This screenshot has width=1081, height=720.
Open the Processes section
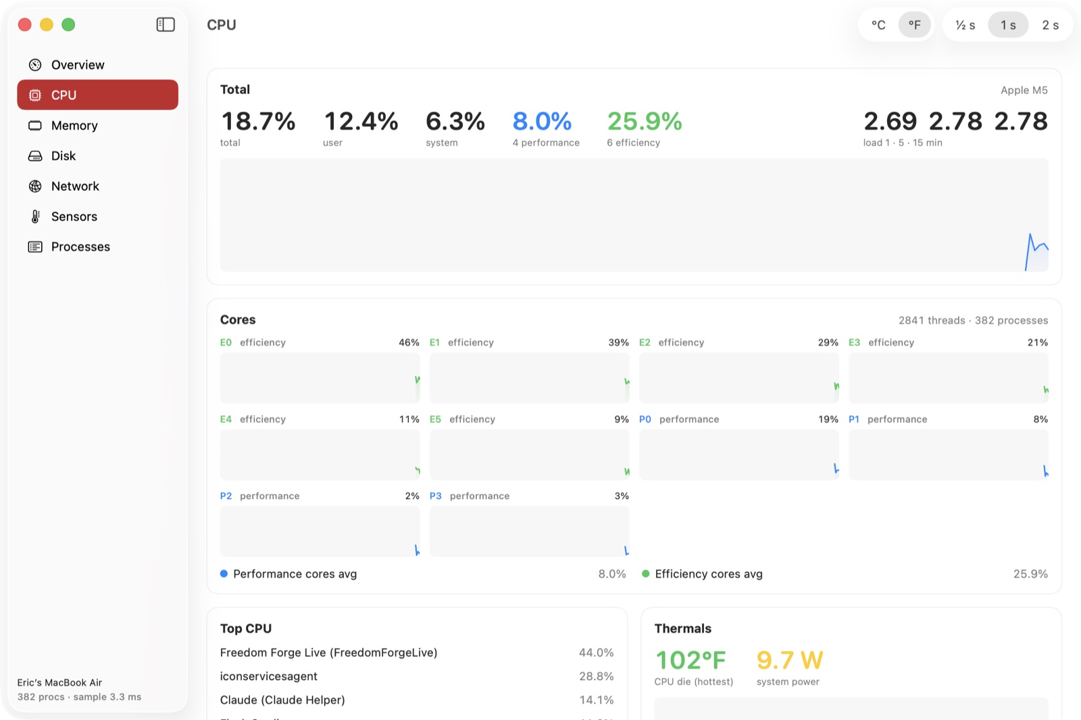tap(97, 247)
